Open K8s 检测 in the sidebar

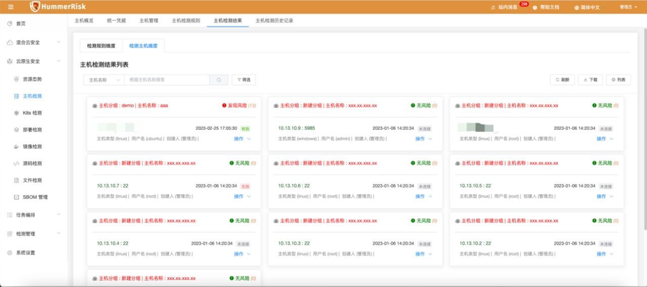pyautogui.click(x=32, y=113)
